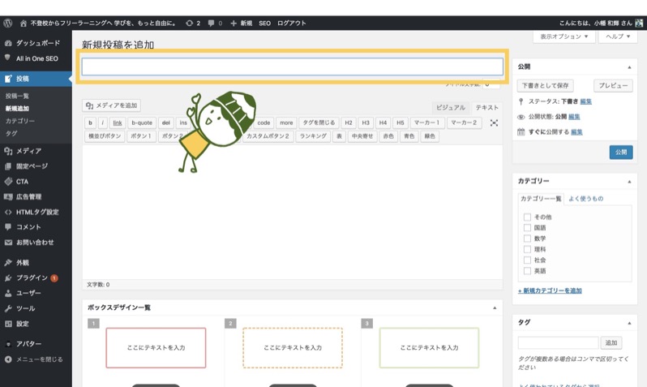The image size is (647, 387).
Task: Collapse the ボックスデザイン一覧 panel
Action: coord(495,307)
